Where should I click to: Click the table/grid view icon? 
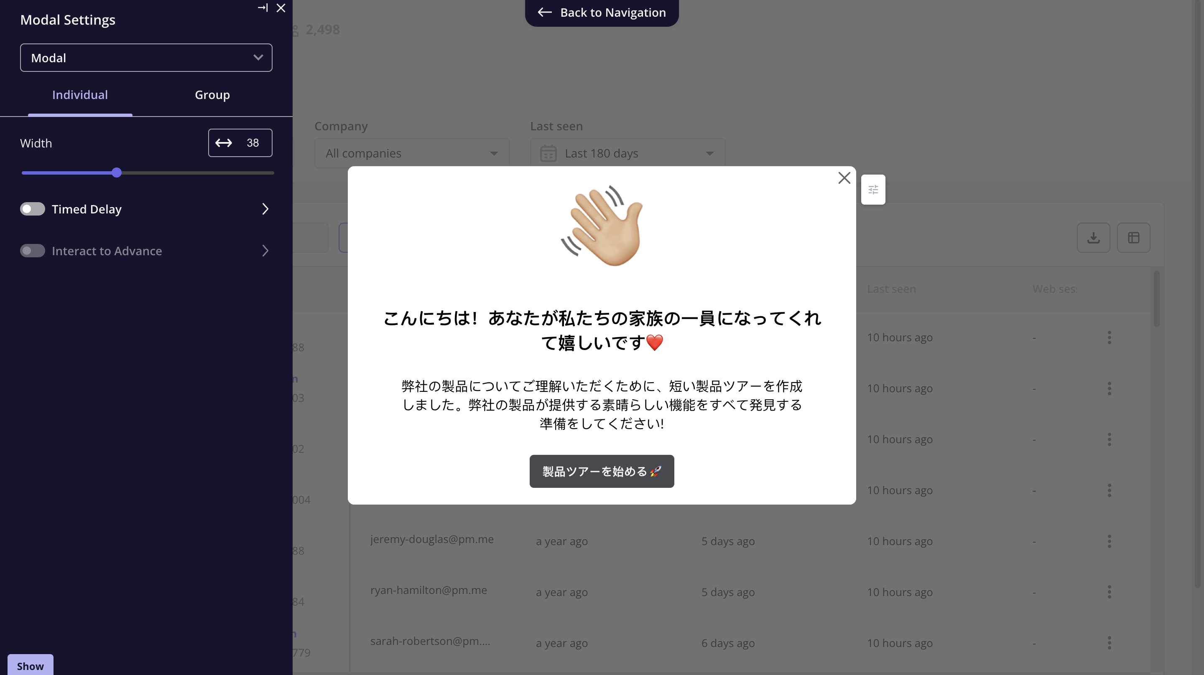click(x=1134, y=237)
